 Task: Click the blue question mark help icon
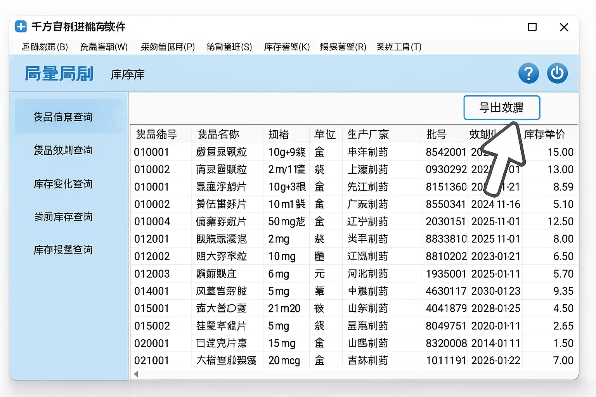coord(528,73)
